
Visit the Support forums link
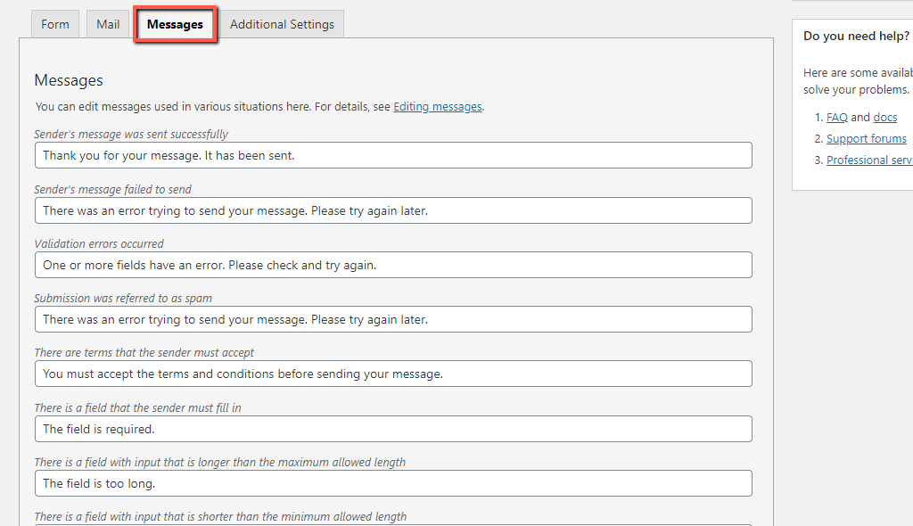pos(867,139)
